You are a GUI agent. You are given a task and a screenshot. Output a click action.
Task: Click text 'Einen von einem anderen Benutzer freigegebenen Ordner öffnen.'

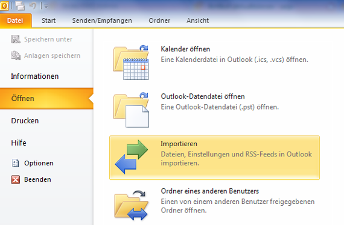coord(238,206)
